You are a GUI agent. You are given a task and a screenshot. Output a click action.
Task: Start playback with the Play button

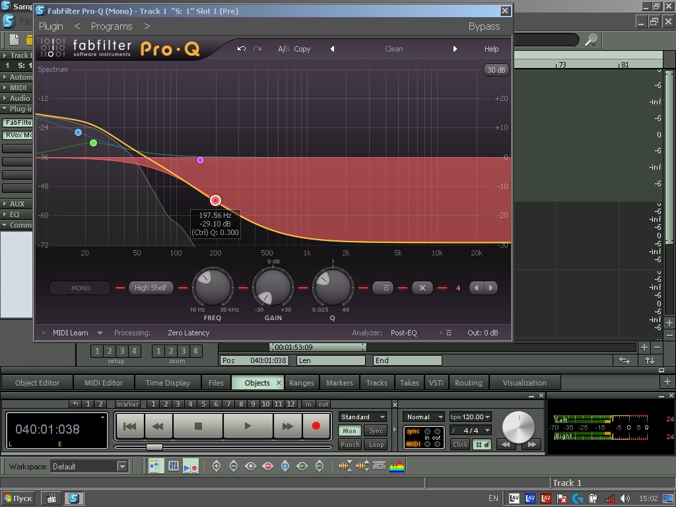click(248, 426)
